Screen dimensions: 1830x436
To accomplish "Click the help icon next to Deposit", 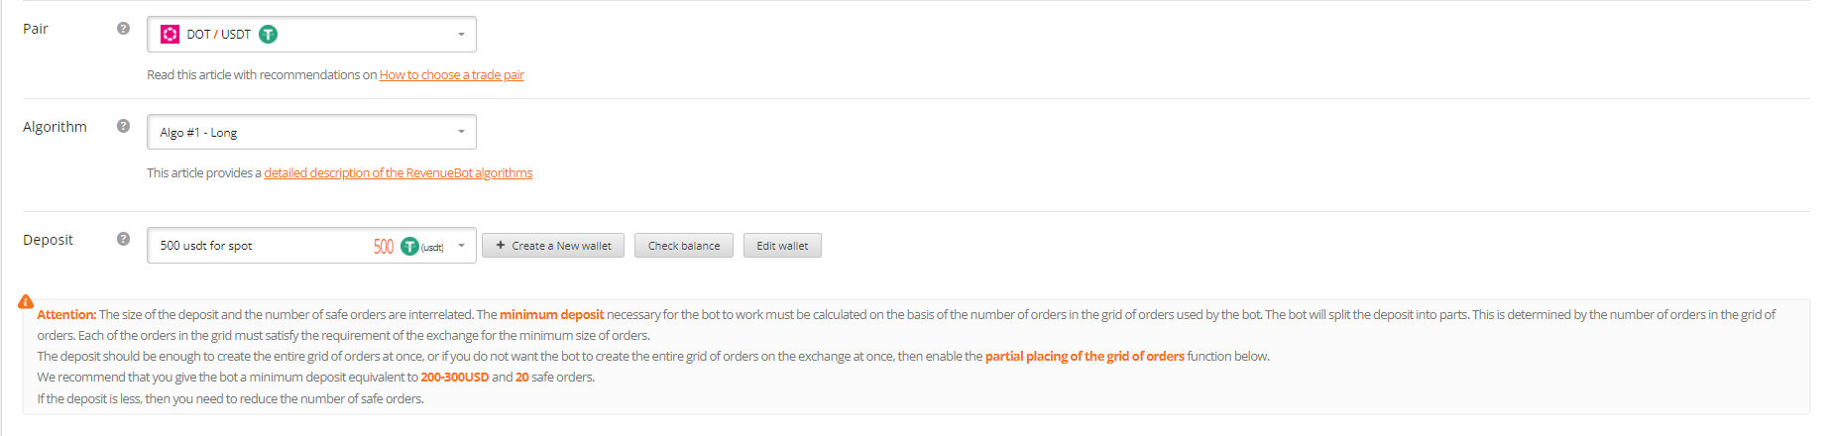I will click(x=123, y=239).
